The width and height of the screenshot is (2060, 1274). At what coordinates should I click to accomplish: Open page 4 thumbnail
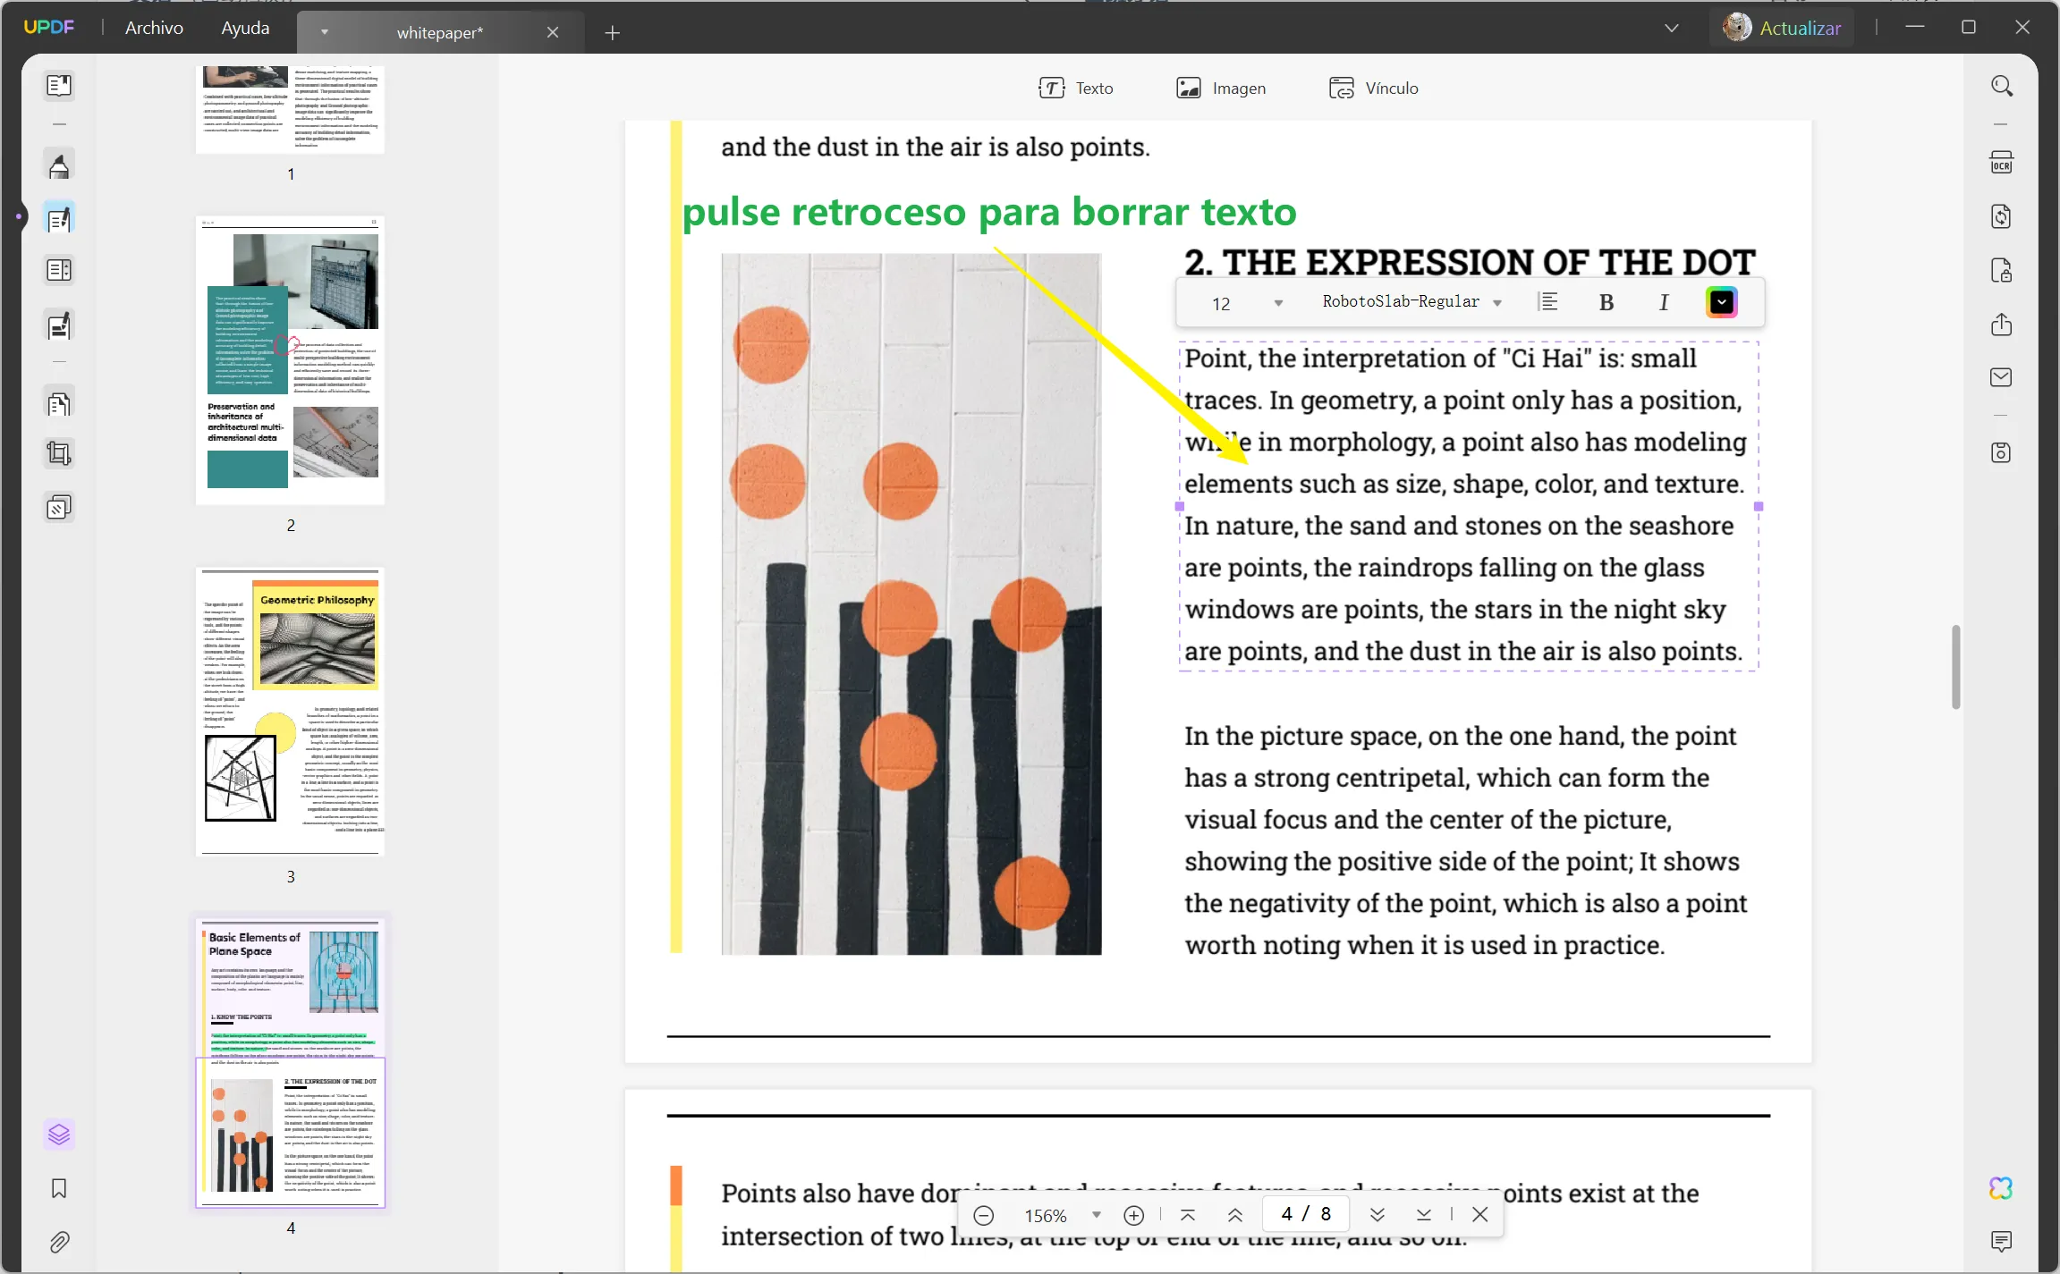pyautogui.click(x=291, y=1062)
